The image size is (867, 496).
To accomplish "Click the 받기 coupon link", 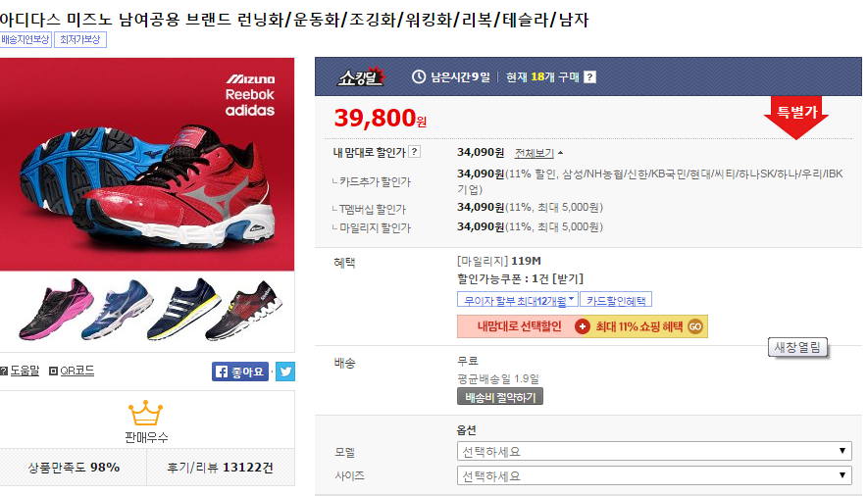I will (570, 279).
